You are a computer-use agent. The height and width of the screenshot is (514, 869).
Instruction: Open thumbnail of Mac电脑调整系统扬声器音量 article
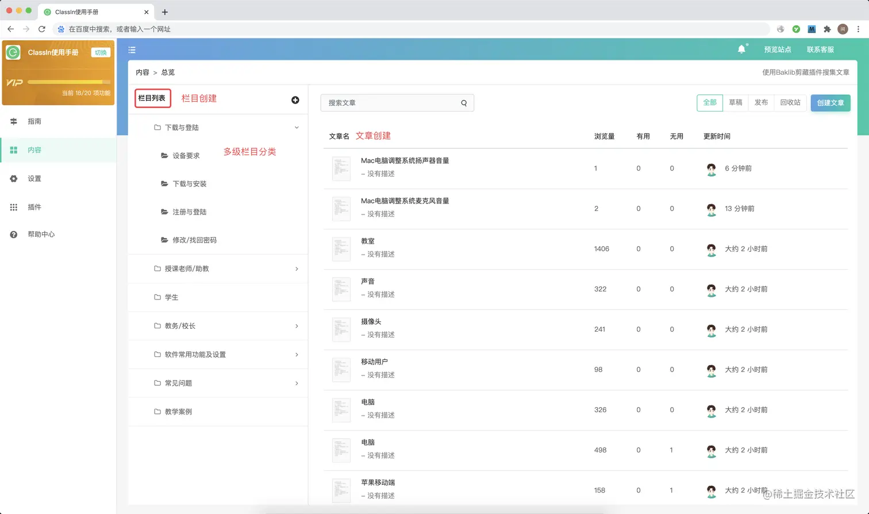(x=341, y=169)
